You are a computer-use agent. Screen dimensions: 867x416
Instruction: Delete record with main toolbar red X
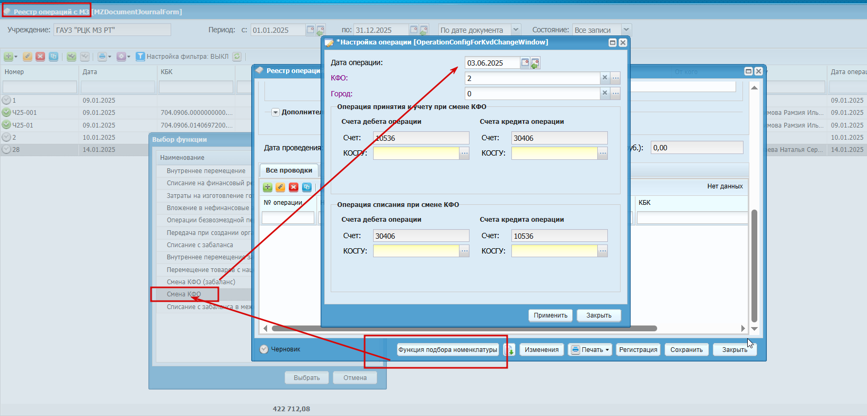tap(40, 57)
